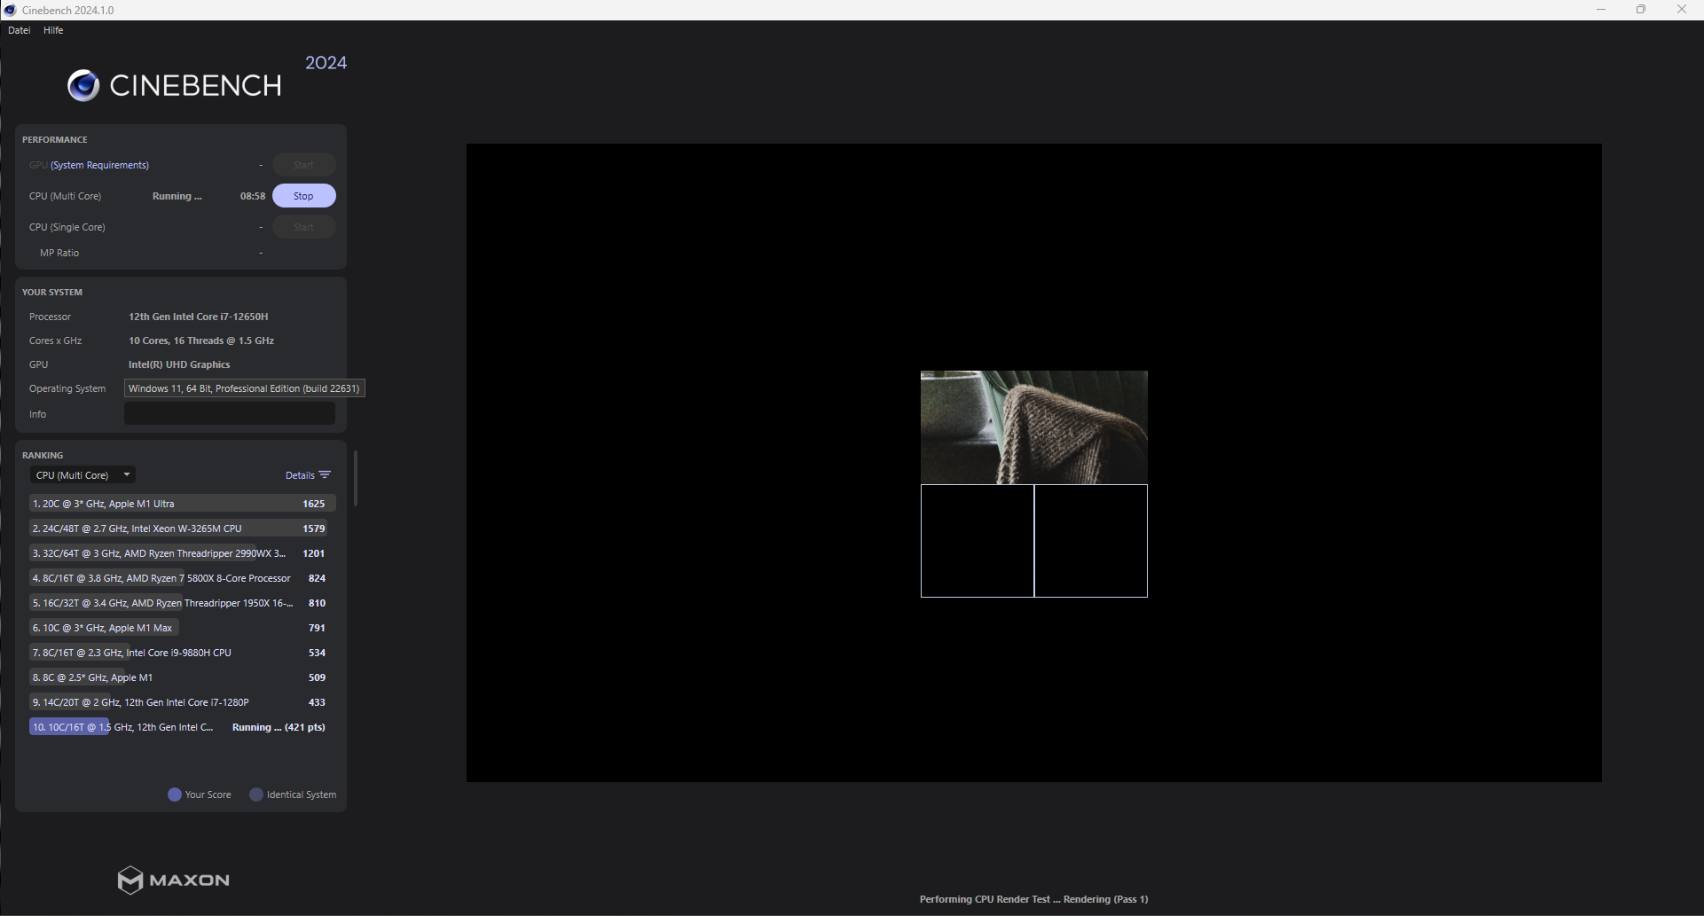Select the Ryzen 7 5800X ranking row
The image size is (1704, 916).
tap(182, 578)
